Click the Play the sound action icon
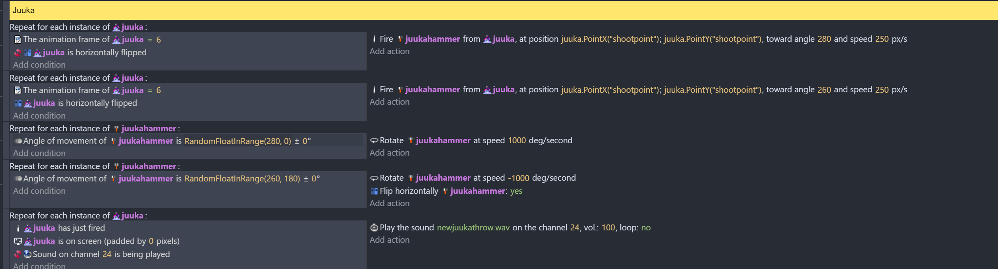This screenshot has height=269, width=998. click(374, 228)
